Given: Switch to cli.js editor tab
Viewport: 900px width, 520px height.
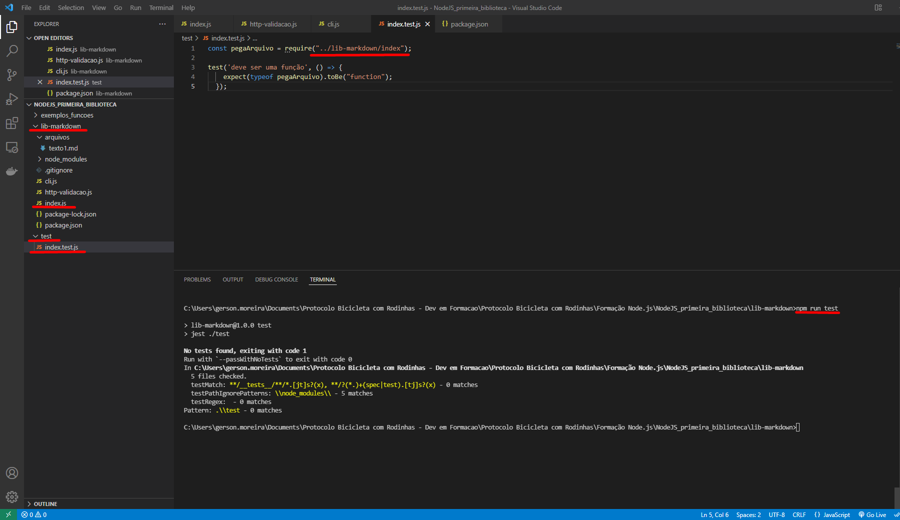Looking at the screenshot, I should click(x=341, y=24).
